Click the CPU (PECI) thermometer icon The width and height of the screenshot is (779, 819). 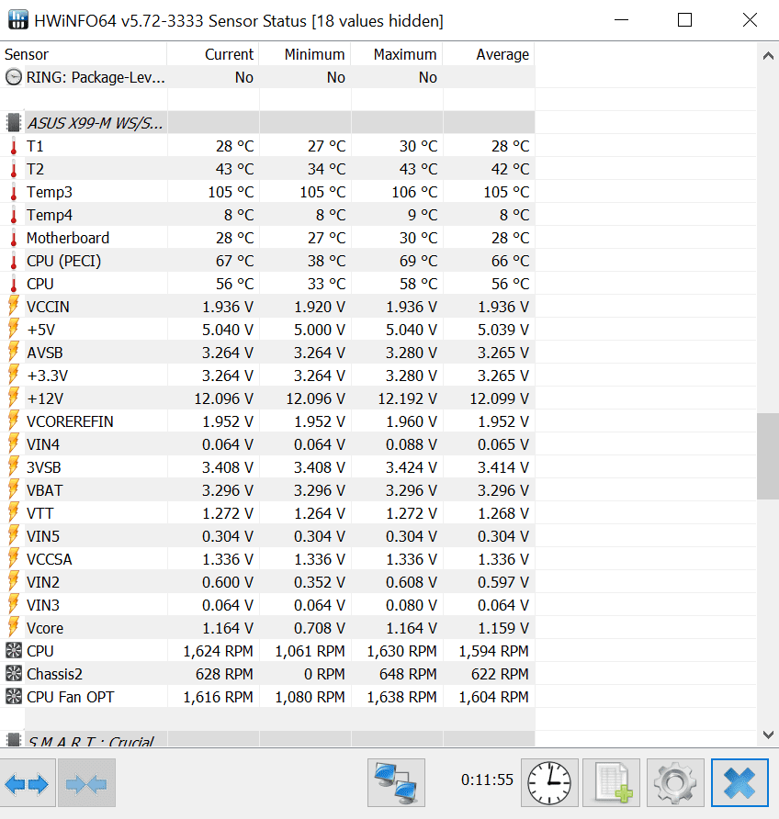pyautogui.click(x=14, y=261)
